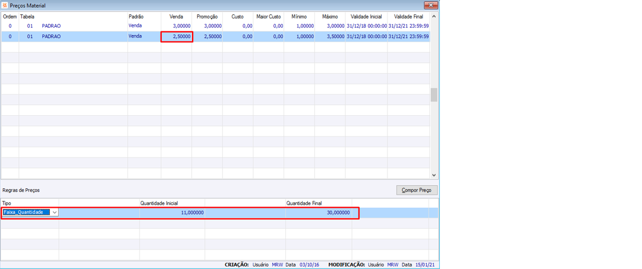Click the Ordem column header
Viewport: 642px width, 269px height.
10,17
